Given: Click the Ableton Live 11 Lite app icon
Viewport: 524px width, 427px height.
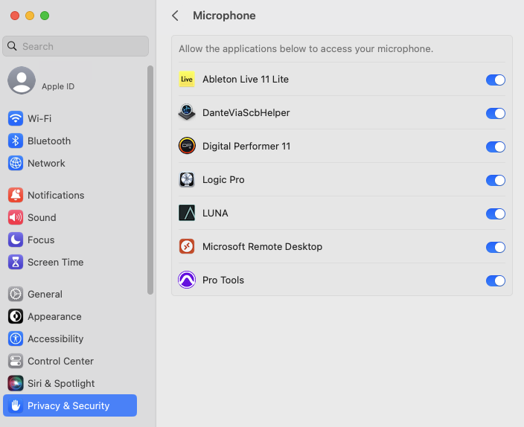Looking at the screenshot, I should (x=187, y=79).
